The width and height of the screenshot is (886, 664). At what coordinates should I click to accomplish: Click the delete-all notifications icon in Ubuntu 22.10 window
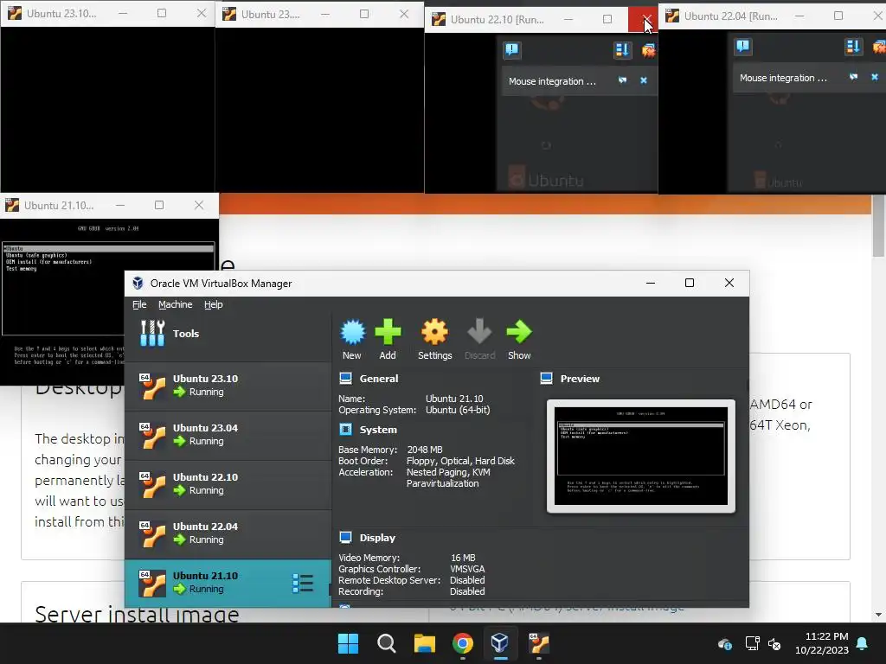649,51
